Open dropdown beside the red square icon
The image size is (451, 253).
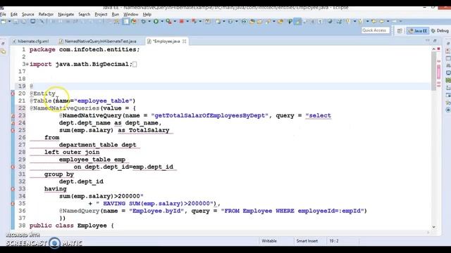187,22
